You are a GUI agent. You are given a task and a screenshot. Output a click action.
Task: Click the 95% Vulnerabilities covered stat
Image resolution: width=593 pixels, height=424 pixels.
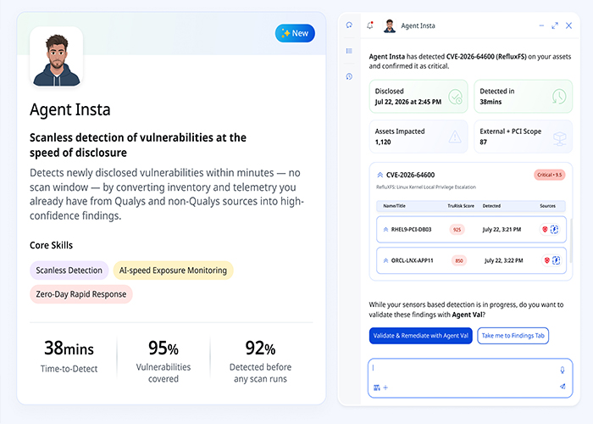click(x=163, y=360)
